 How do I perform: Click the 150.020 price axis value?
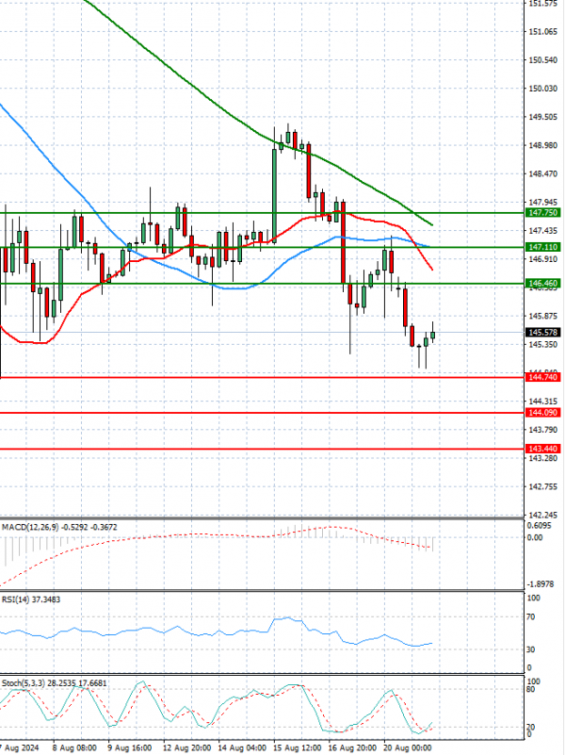tap(542, 89)
